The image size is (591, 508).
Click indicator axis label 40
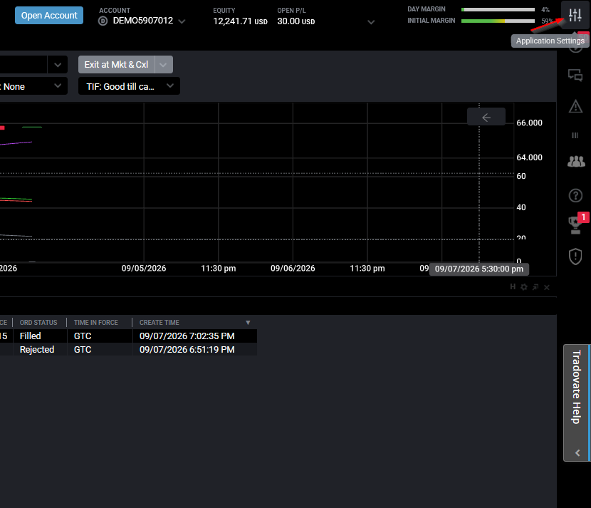[x=521, y=207]
